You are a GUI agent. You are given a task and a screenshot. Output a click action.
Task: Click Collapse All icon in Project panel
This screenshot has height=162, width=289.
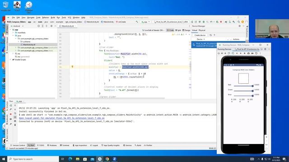(47, 26)
